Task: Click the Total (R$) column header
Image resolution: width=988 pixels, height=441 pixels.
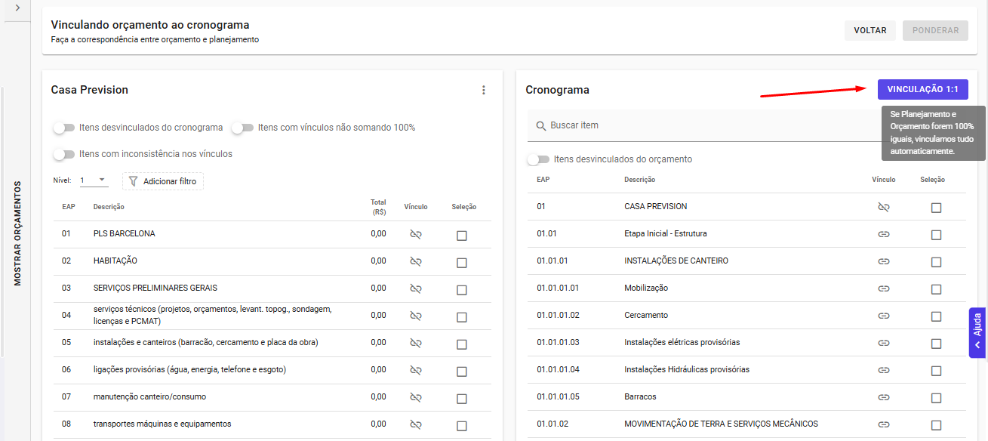Action: click(x=378, y=207)
